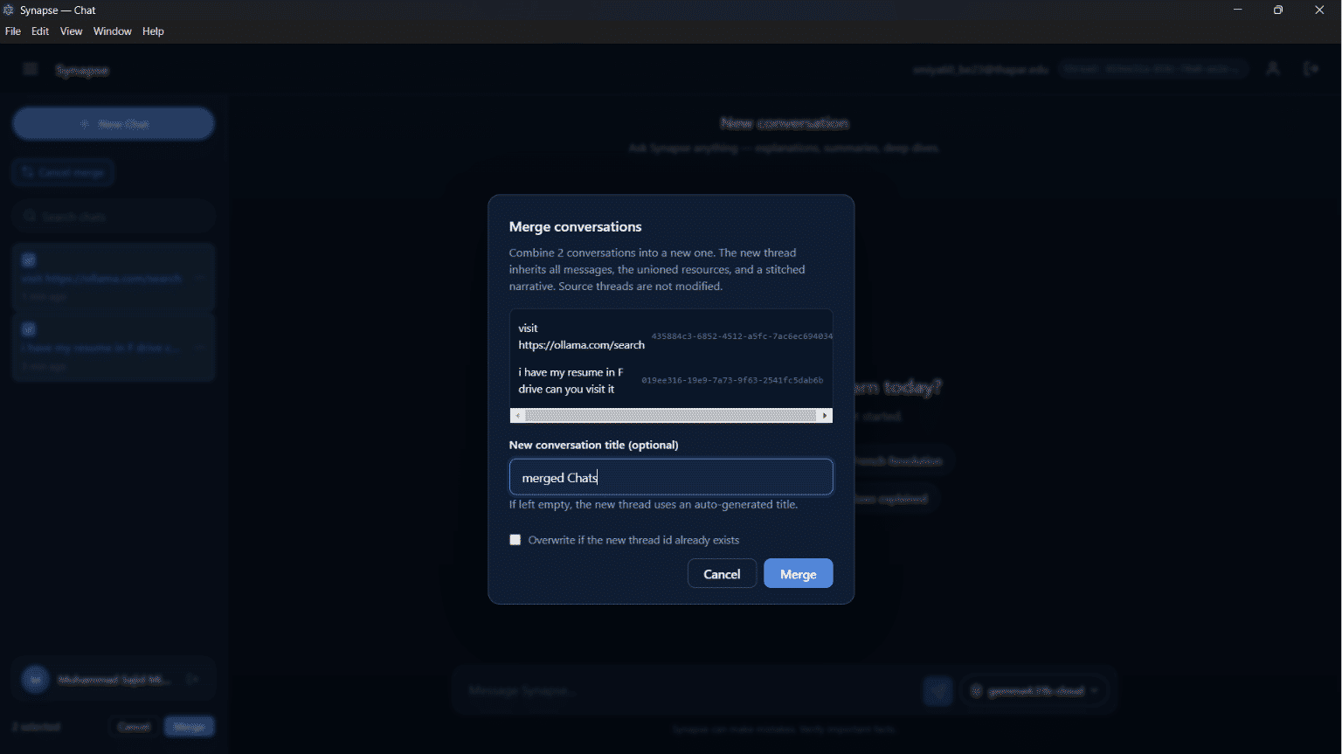Click the Search chats field
Viewport: 1342px width, 754px height.
[114, 216]
